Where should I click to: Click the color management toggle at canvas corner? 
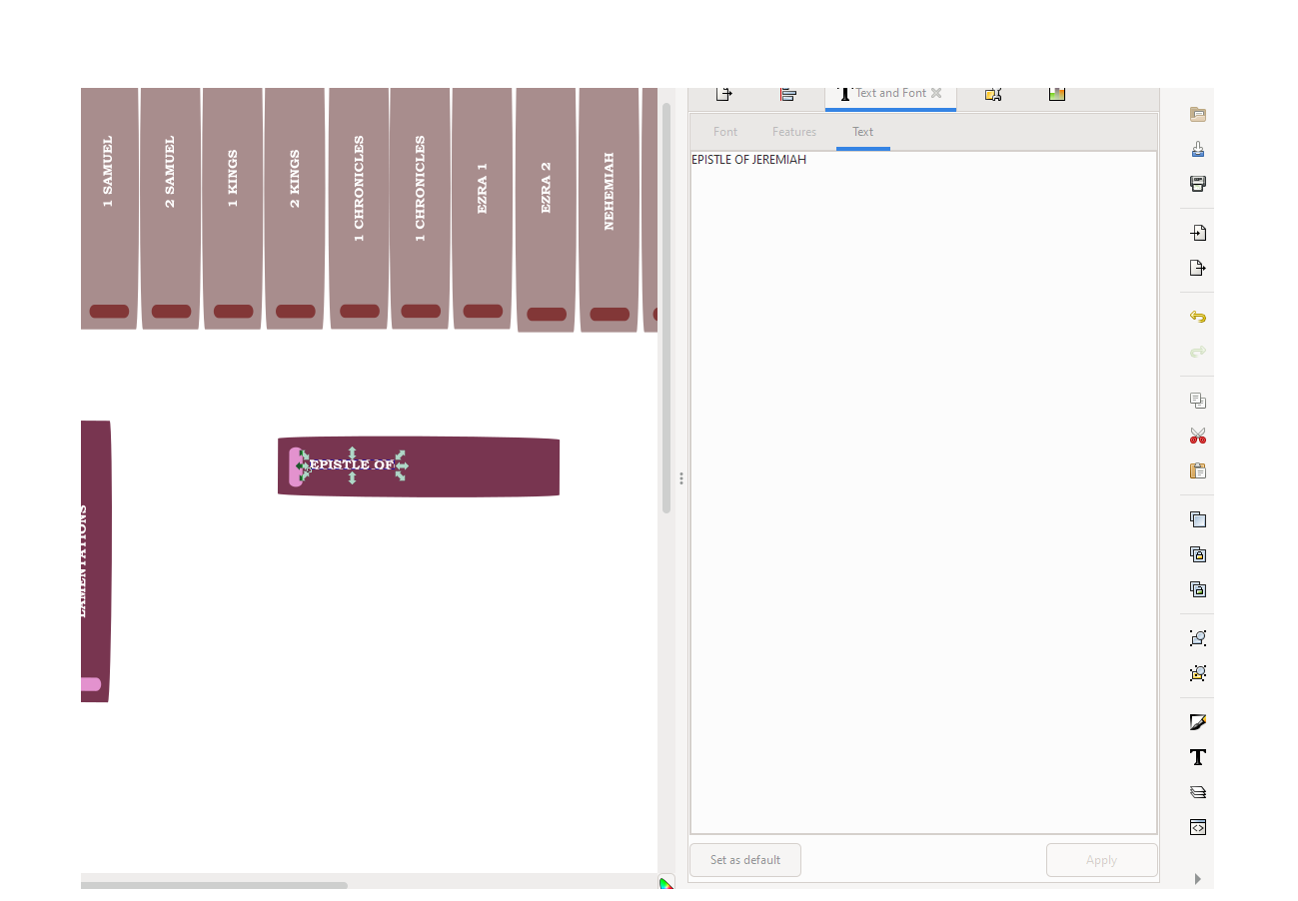(x=666, y=883)
